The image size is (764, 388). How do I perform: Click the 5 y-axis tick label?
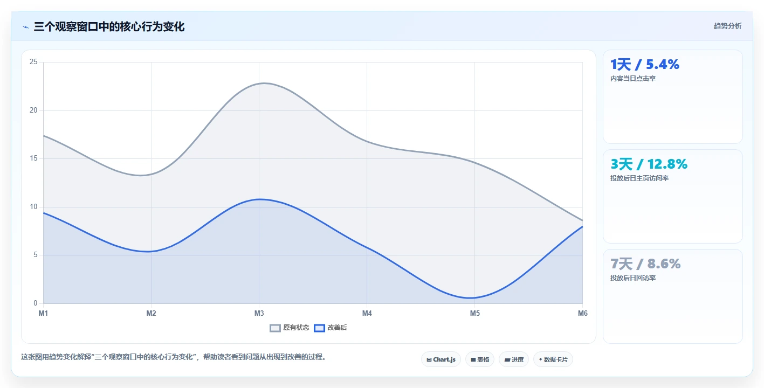[x=35, y=255]
